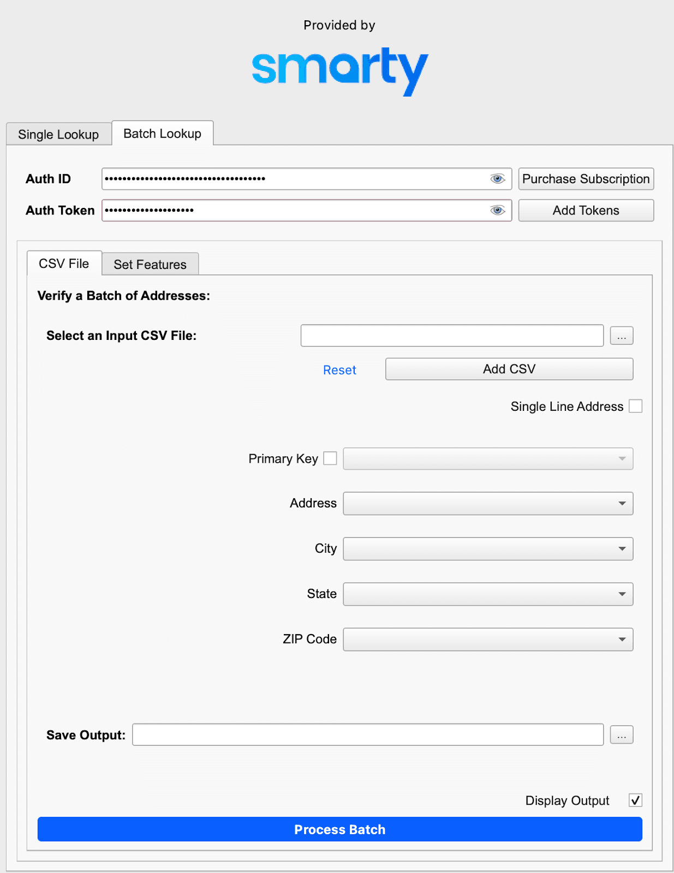Click the Process Batch button
Screen dimensions: 674x873
340,829
